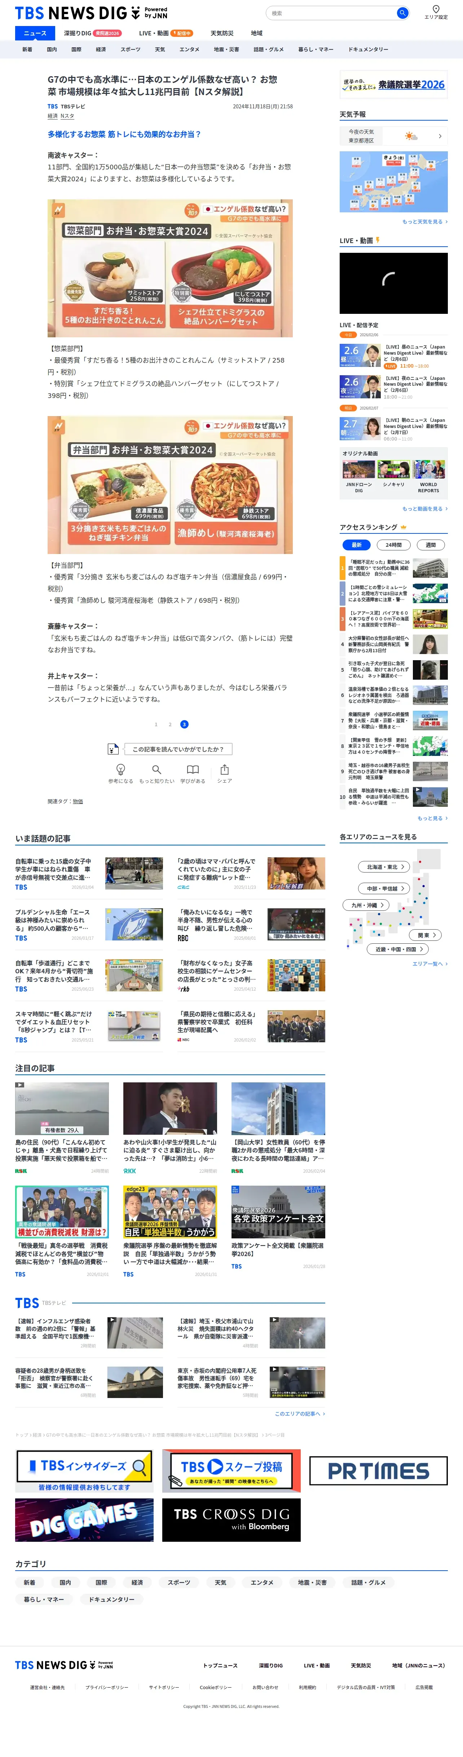
Task: Switch to the 深掘りDIG tab
Action: point(92,33)
